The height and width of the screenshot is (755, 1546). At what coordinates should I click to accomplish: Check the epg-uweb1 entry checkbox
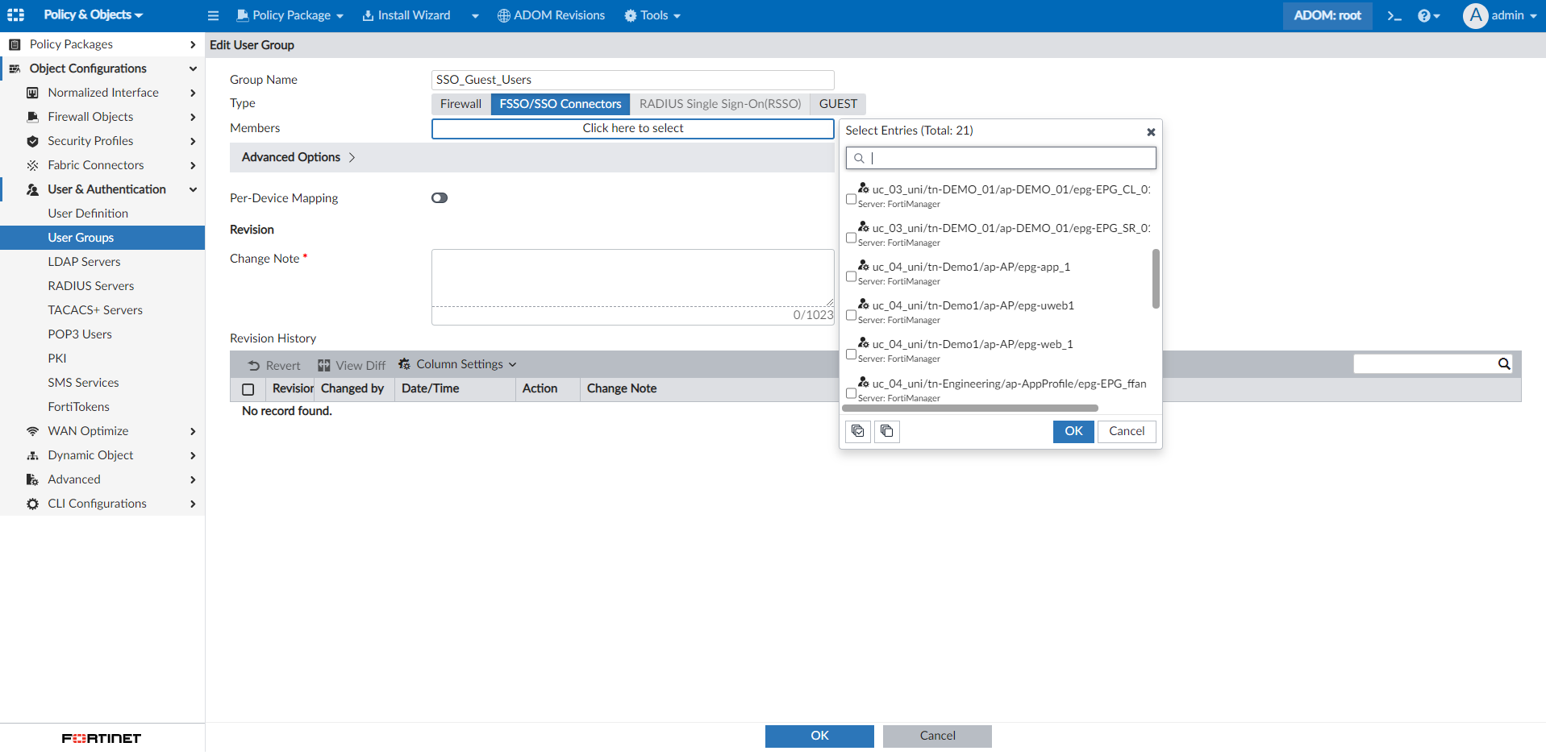tap(851, 315)
